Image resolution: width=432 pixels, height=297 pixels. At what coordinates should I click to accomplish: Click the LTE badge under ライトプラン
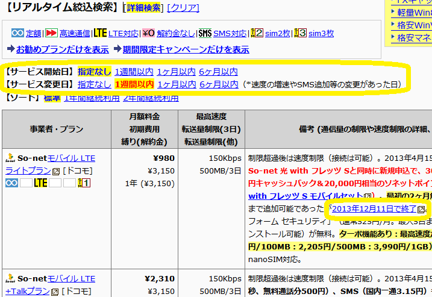(x=40, y=183)
